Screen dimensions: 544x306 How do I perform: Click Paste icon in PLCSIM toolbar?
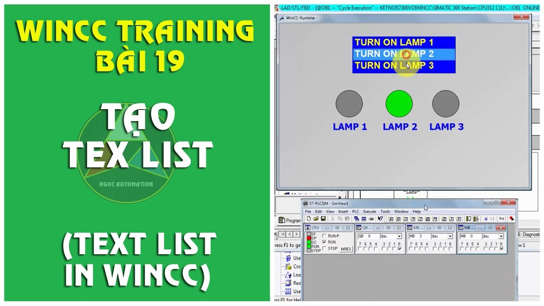347,218
